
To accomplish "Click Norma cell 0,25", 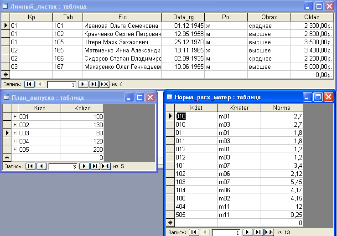I will 281,214.
